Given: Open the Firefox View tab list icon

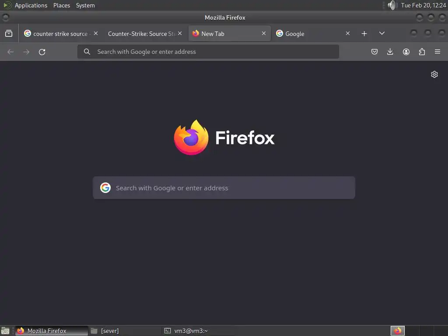Looking at the screenshot, I should click(x=9, y=33).
